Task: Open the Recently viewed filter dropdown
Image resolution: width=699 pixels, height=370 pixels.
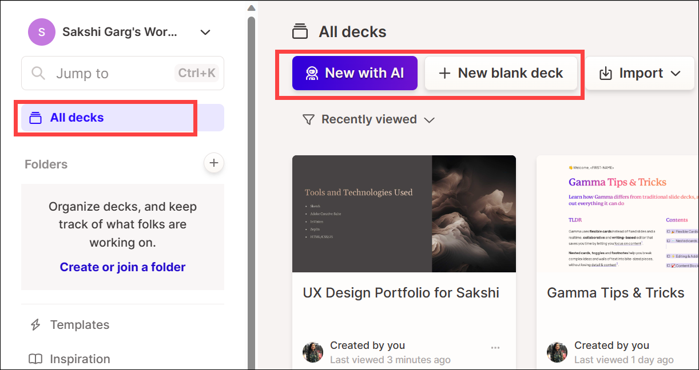Action: 369,119
